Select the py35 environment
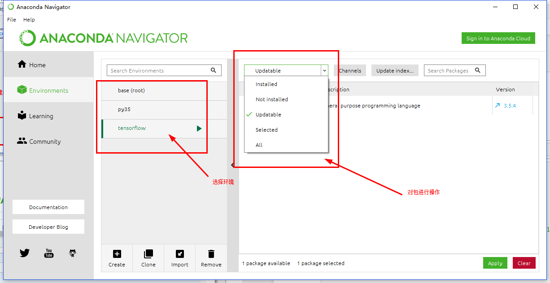This screenshot has height=283, width=550. tap(164, 109)
